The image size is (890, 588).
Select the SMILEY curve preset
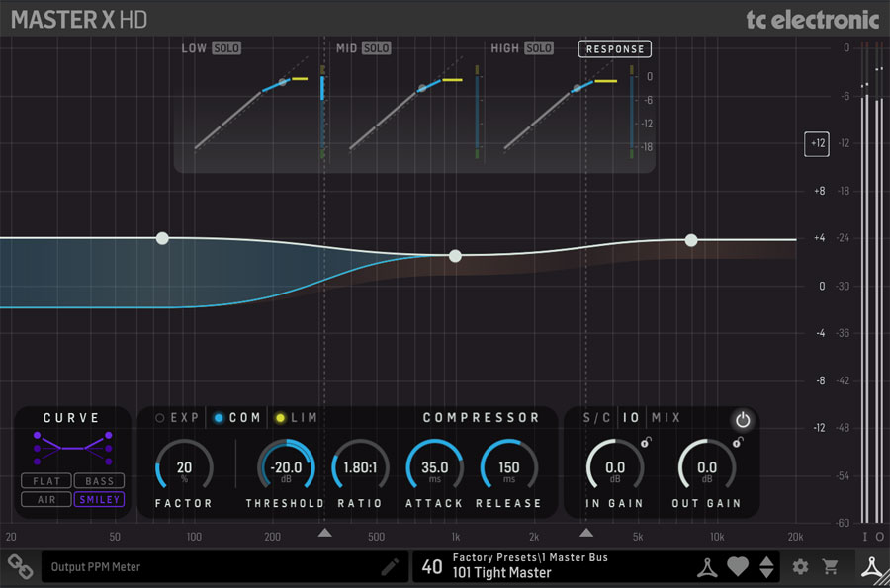tap(99, 499)
